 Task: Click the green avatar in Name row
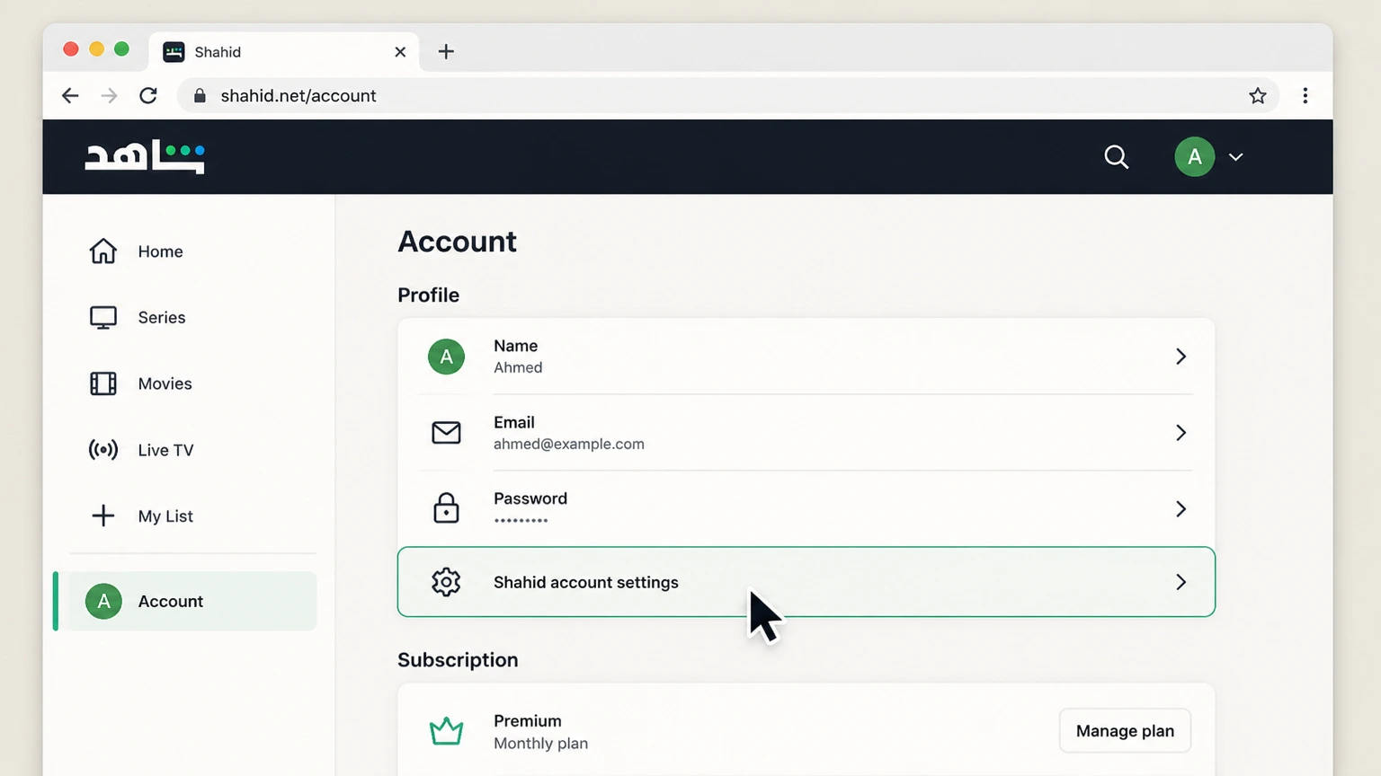pos(446,357)
